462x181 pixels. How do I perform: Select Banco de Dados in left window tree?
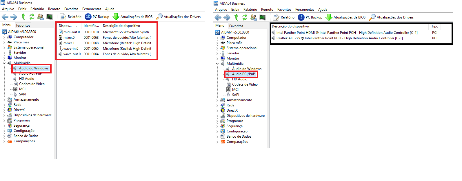point(26,136)
